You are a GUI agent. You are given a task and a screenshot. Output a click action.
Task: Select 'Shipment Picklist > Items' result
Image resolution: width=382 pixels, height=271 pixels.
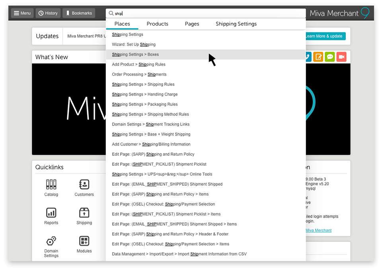tap(206, 214)
